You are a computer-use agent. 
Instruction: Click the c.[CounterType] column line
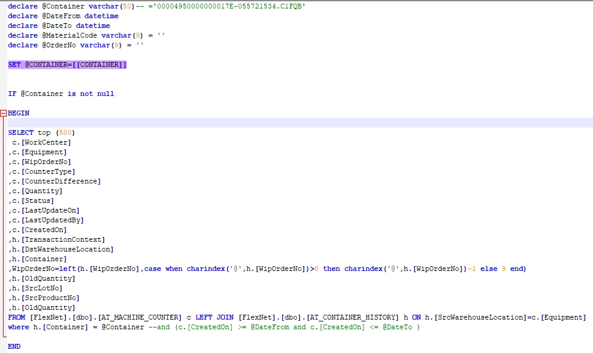coord(41,171)
